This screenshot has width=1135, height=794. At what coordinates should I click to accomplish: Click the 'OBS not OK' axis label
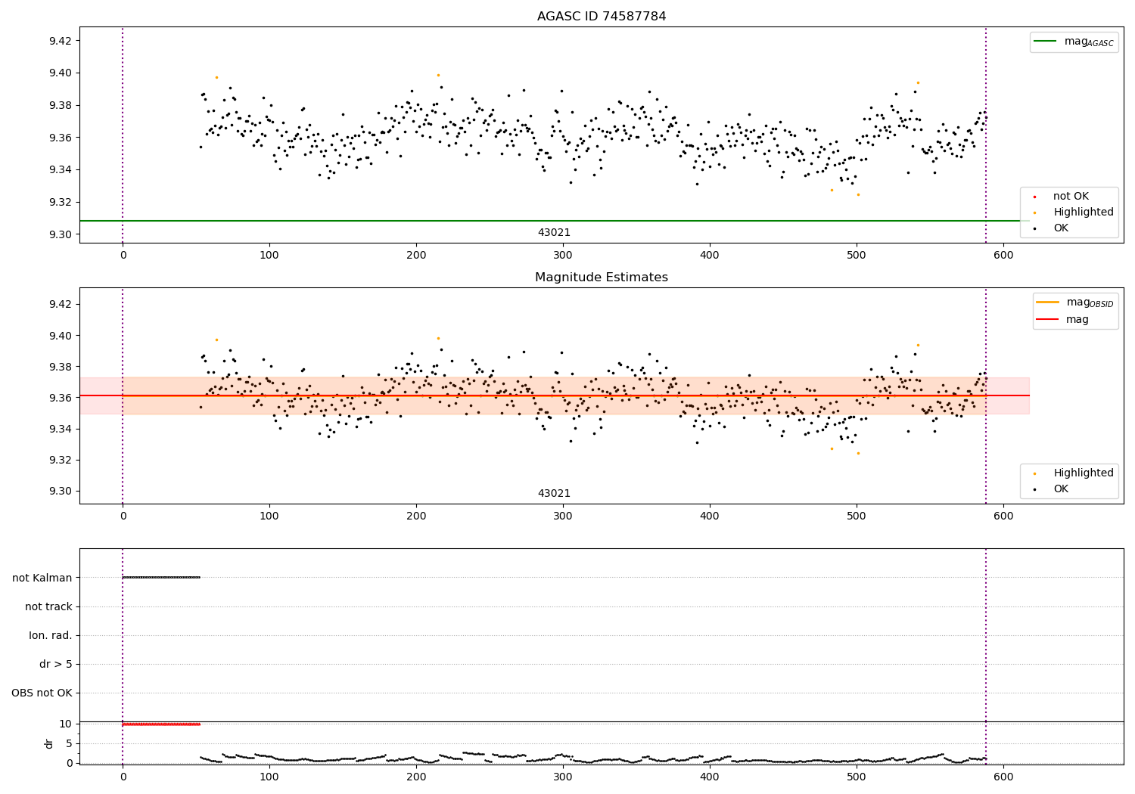[42, 693]
